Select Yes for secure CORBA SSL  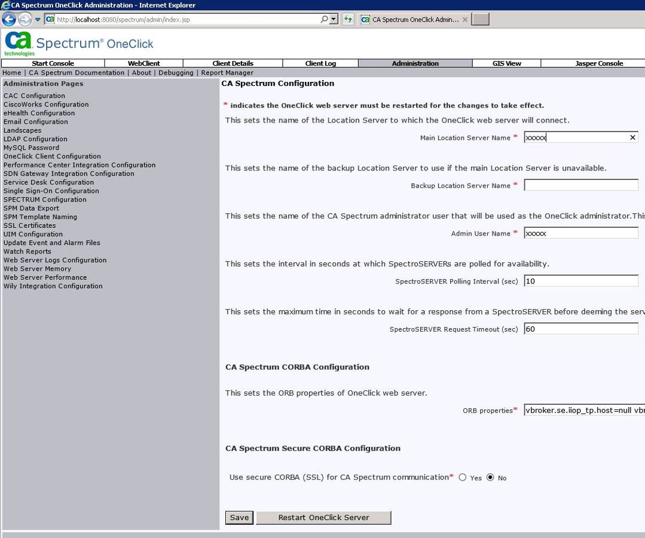[x=462, y=477]
